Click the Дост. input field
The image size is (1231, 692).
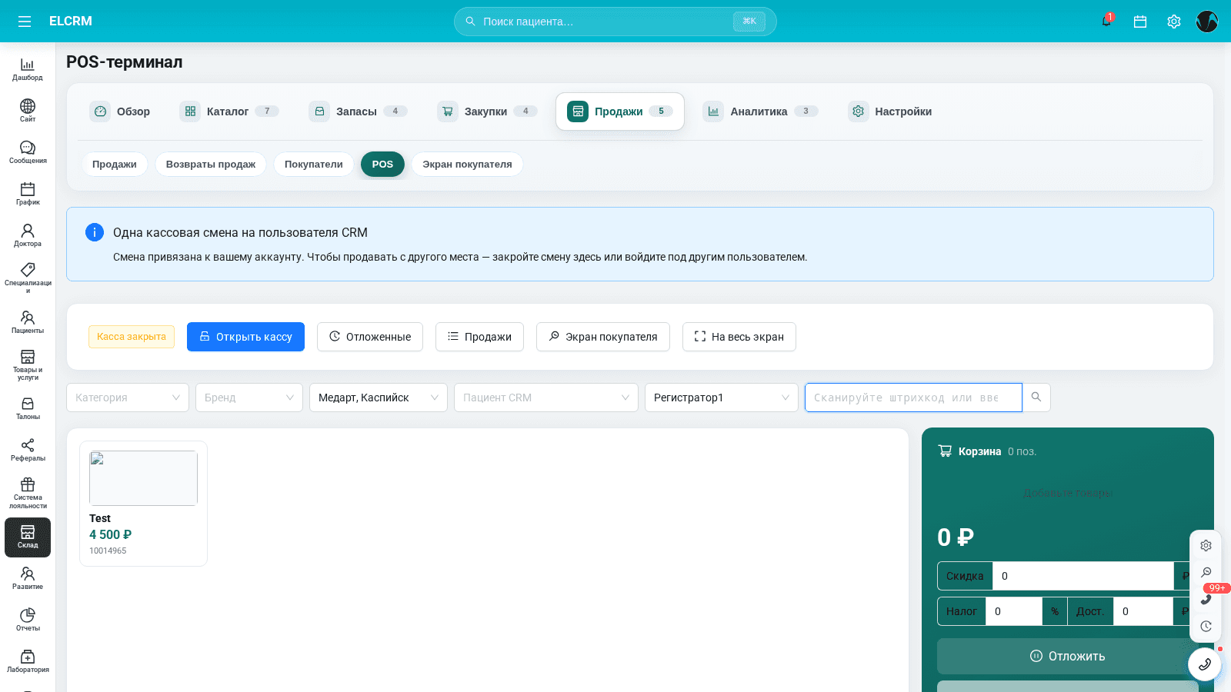[x=1143, y=611]
